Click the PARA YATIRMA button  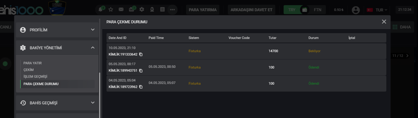click(202, 10)
